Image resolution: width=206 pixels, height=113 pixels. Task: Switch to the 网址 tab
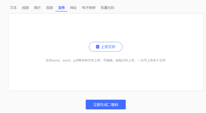[x=73, y=8]
